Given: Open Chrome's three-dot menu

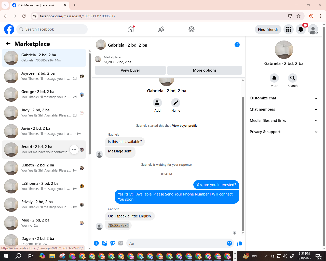Looking at the screenshot, I should point(320,16).
